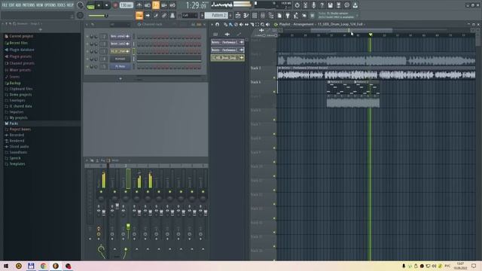Open the ADD menu
Image resolution: width=482 pixels, height=271 pixels.
18,5
